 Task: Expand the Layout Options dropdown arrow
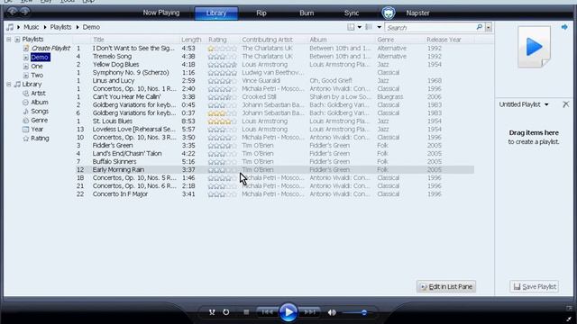360,27
